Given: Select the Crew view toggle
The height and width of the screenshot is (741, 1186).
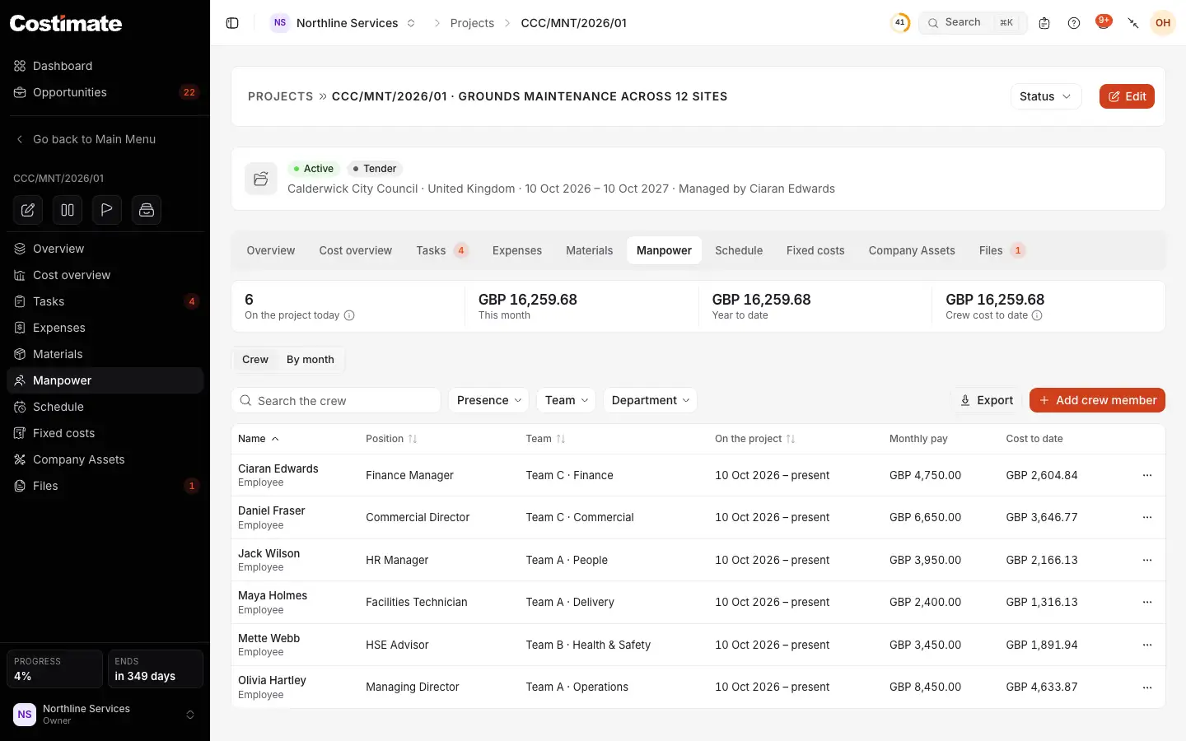Looking at the screenshot, I should [255, 360].
